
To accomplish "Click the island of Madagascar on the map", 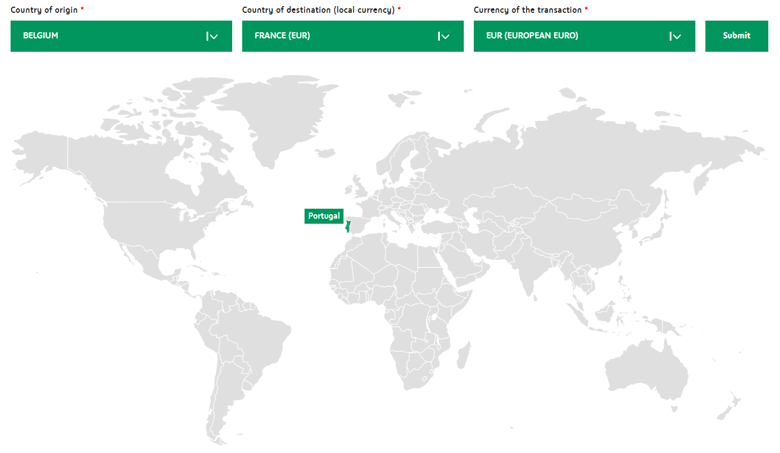I will click(463, 356).
